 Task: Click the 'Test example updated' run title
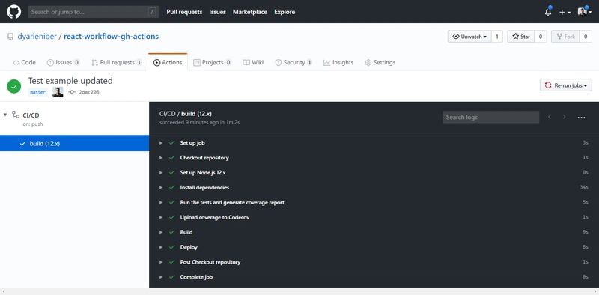(70, 81)
